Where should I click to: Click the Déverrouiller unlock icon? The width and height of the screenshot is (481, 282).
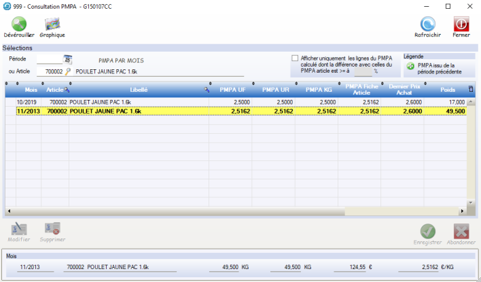(x=19, y=25)
